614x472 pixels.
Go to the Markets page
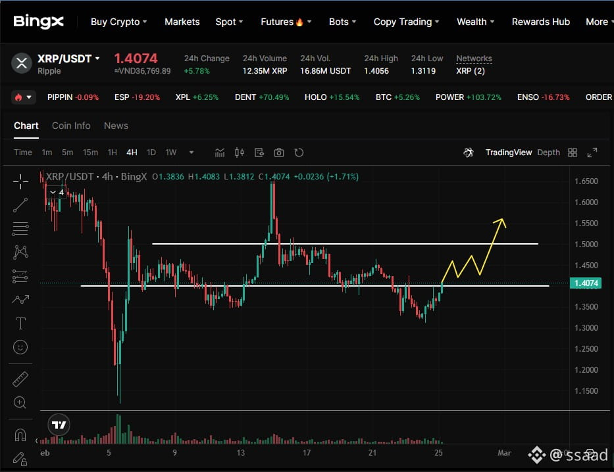(182, 22)
